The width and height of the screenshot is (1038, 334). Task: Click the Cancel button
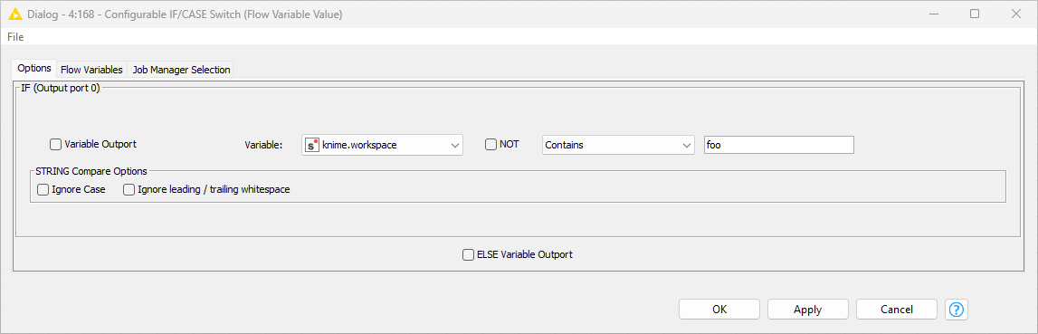[896, 309]
